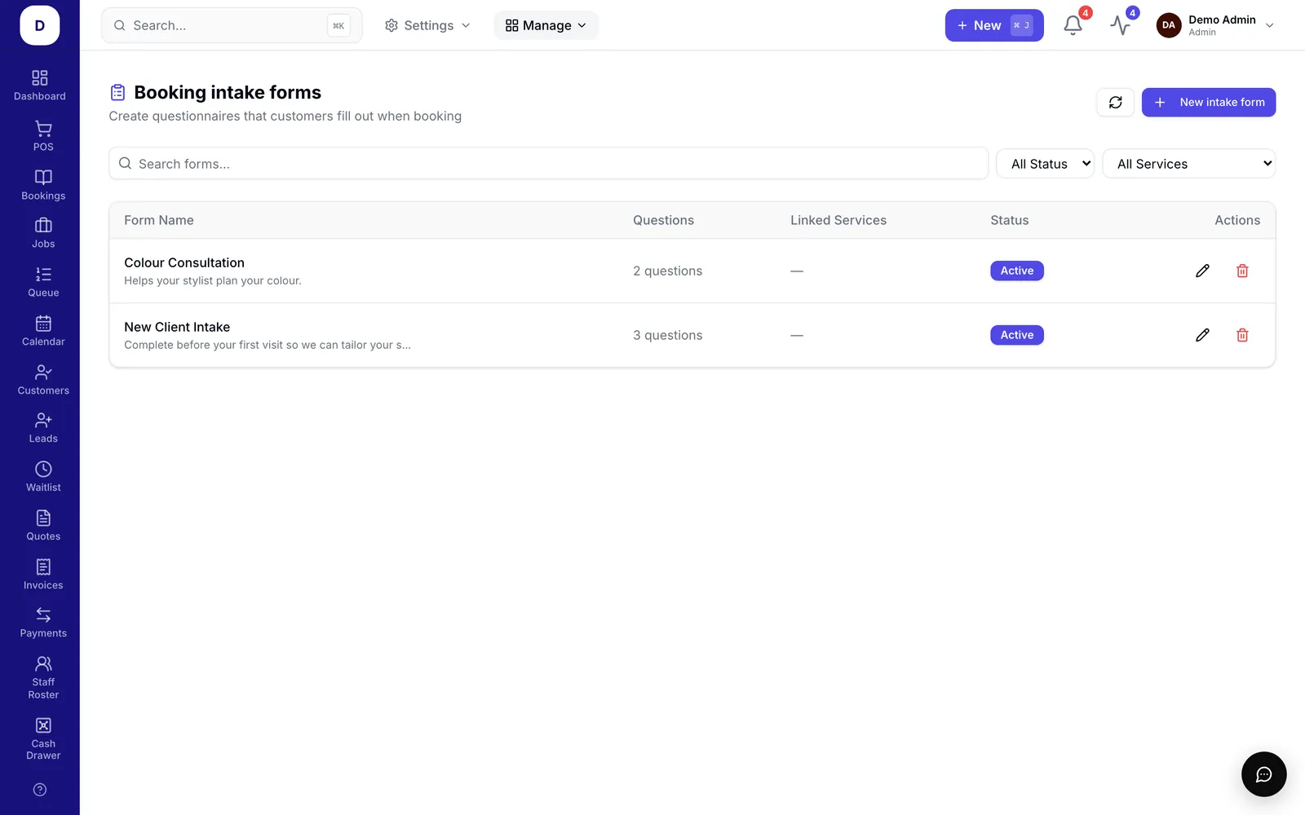This screenshot has width=1305, height=815.
Task: Open the Waitlist page
Action: pyautogui.click(x=43, y=477)
